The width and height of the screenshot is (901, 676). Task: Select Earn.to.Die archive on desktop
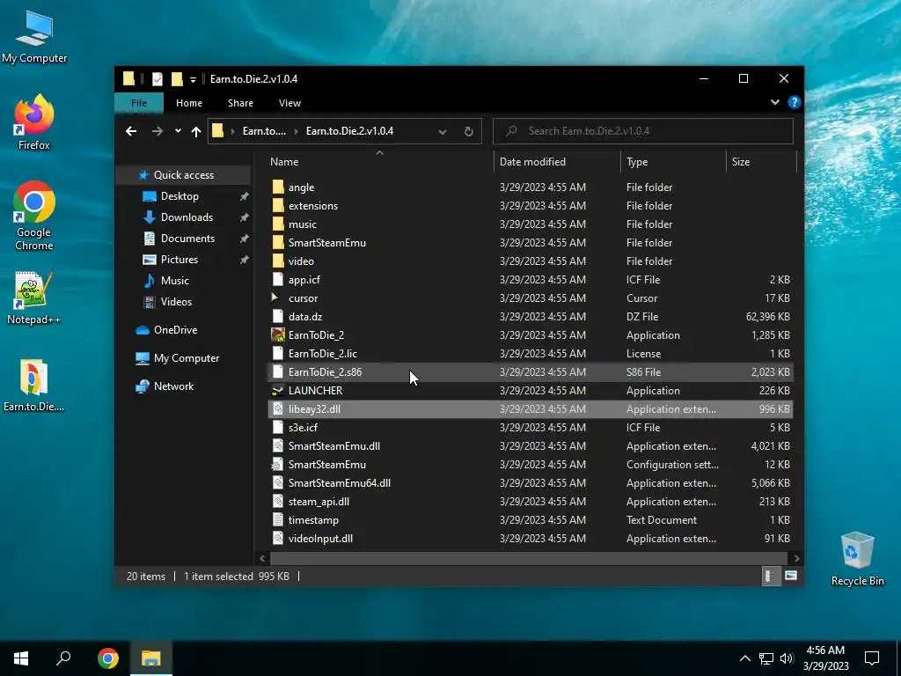point(34,386)
